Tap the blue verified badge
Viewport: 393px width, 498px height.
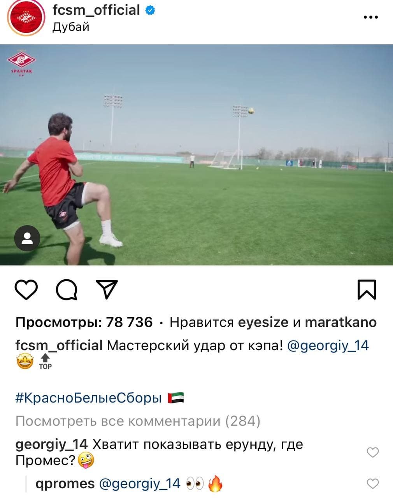(150, 11)
